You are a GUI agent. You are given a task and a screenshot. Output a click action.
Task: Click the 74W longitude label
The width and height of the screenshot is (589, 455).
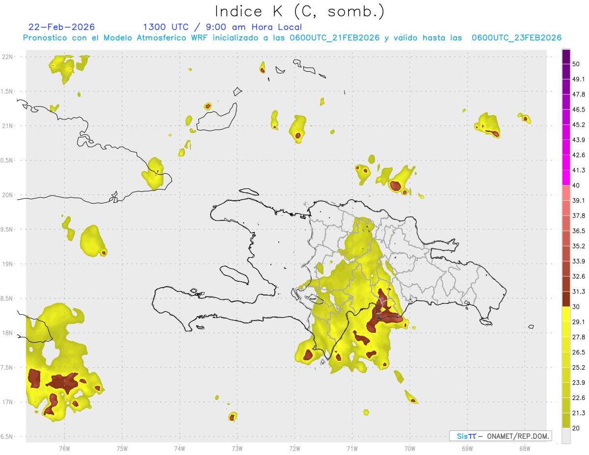point(180,448)
